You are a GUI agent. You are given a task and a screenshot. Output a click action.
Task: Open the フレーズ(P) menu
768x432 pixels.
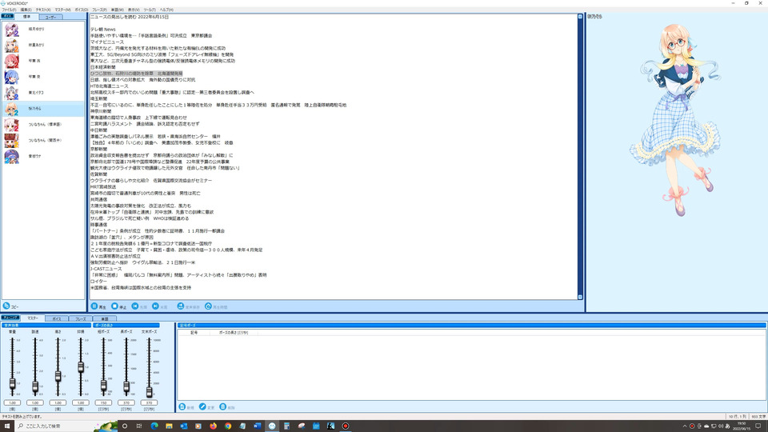click(x=99, y=10)
